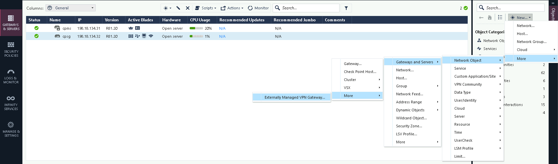Viewport: 558px width, 164px height.
Task: Open Infinity Services from the sidebar
Action: tap(11, 103)
